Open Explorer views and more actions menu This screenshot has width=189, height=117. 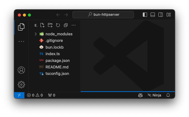pos(73,25)
